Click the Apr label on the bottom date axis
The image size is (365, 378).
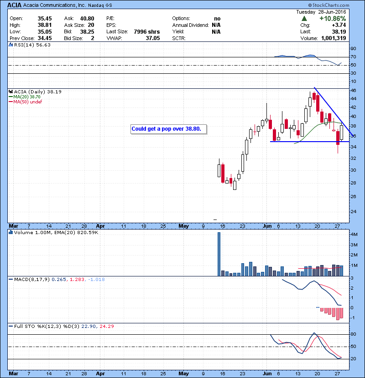pos(100,373)
